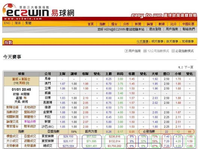Screen dimensions: 199x149
Task: Open 對陣往績 head-to-head history
Action: click(12, 107)
